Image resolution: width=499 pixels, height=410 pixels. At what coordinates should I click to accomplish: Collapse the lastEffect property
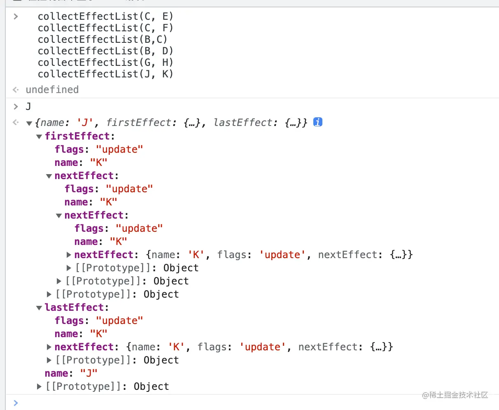pyautogui.click(x=39, y=307)
